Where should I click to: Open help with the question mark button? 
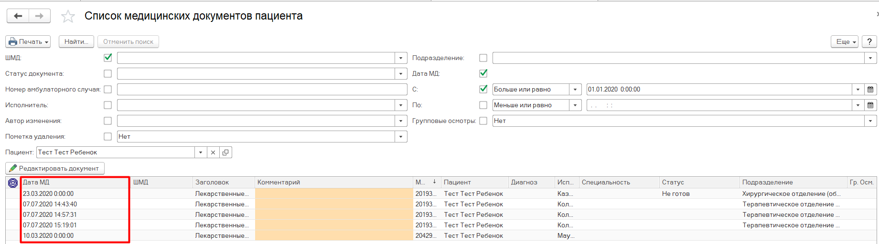point(869,42)
